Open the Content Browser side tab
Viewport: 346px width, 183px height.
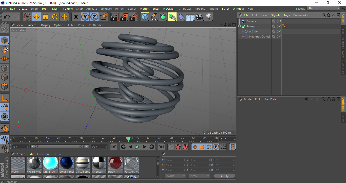click(x=343, y=47)
